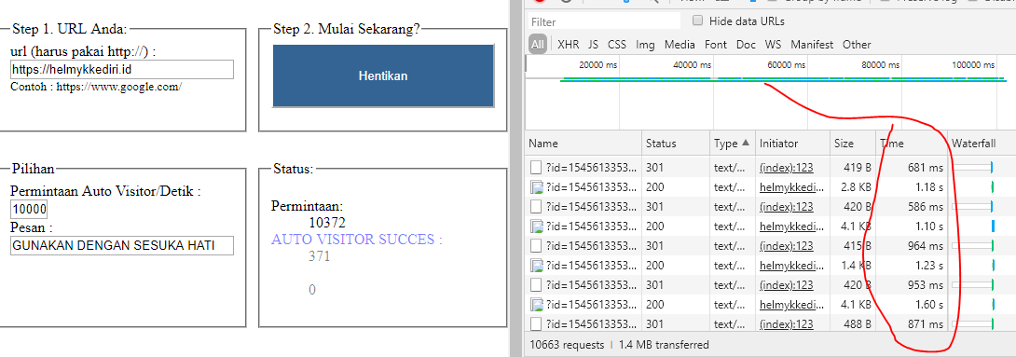Click the Permintaan Auto Visitor field showing 10000

point(29,210)
